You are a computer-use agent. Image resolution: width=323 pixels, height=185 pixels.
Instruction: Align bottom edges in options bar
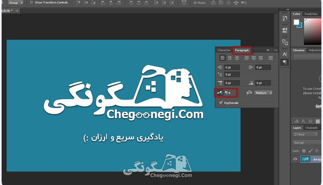(x=93, y=3)
